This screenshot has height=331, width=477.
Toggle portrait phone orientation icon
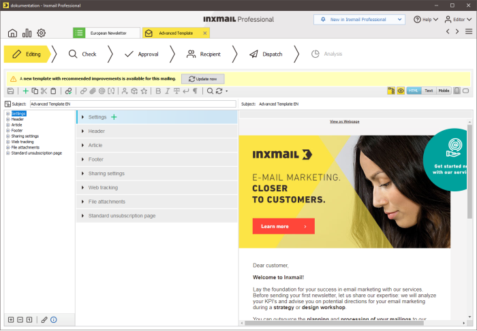point(457,91)
